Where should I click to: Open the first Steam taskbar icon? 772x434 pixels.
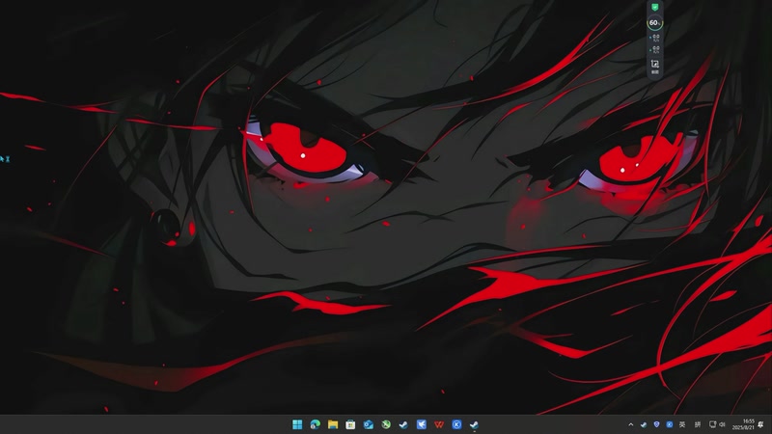click(403, 424)
